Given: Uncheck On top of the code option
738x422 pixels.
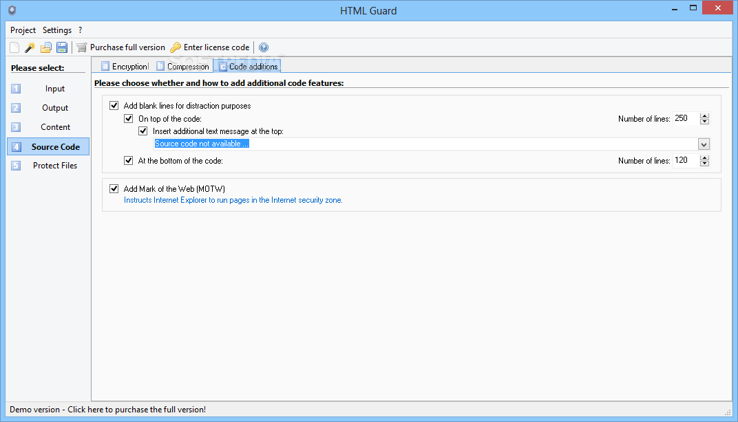Looking at the screenshot, I should pos(129,118).
